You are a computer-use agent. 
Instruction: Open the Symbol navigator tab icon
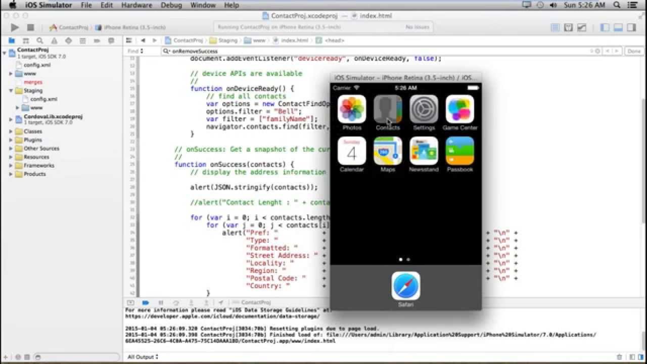[26, 40]
